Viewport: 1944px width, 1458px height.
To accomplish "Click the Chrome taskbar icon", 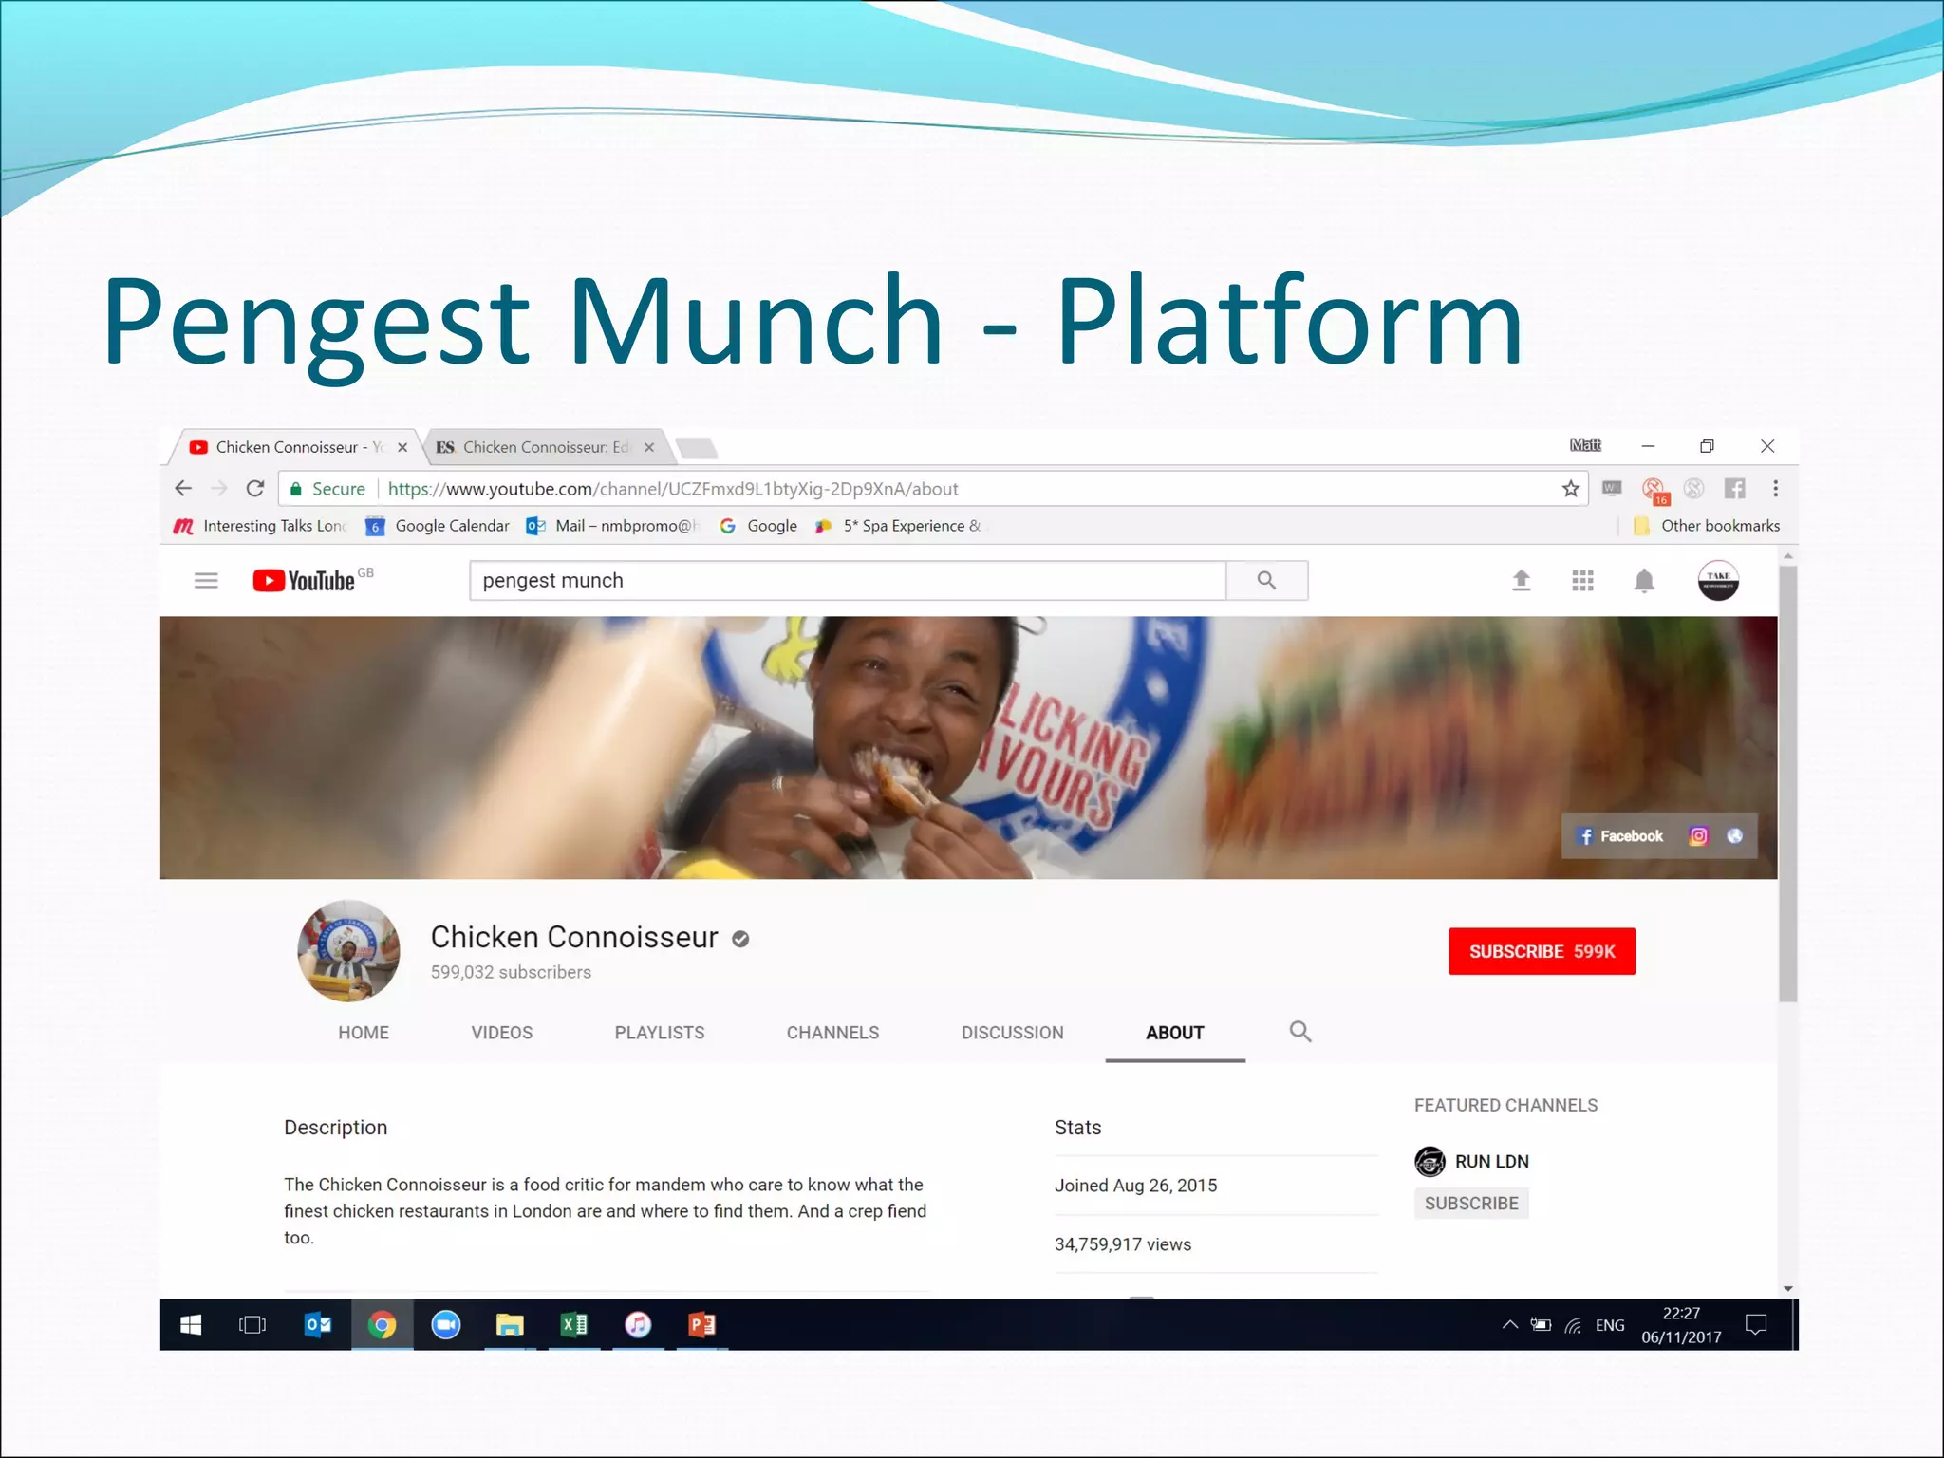I will click(x=383, y=1325).
